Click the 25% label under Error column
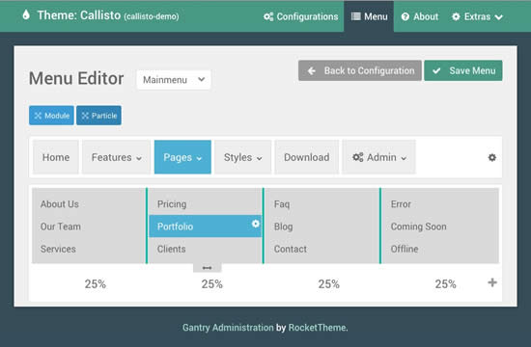 pyautogui.click(x=445, y=283)
